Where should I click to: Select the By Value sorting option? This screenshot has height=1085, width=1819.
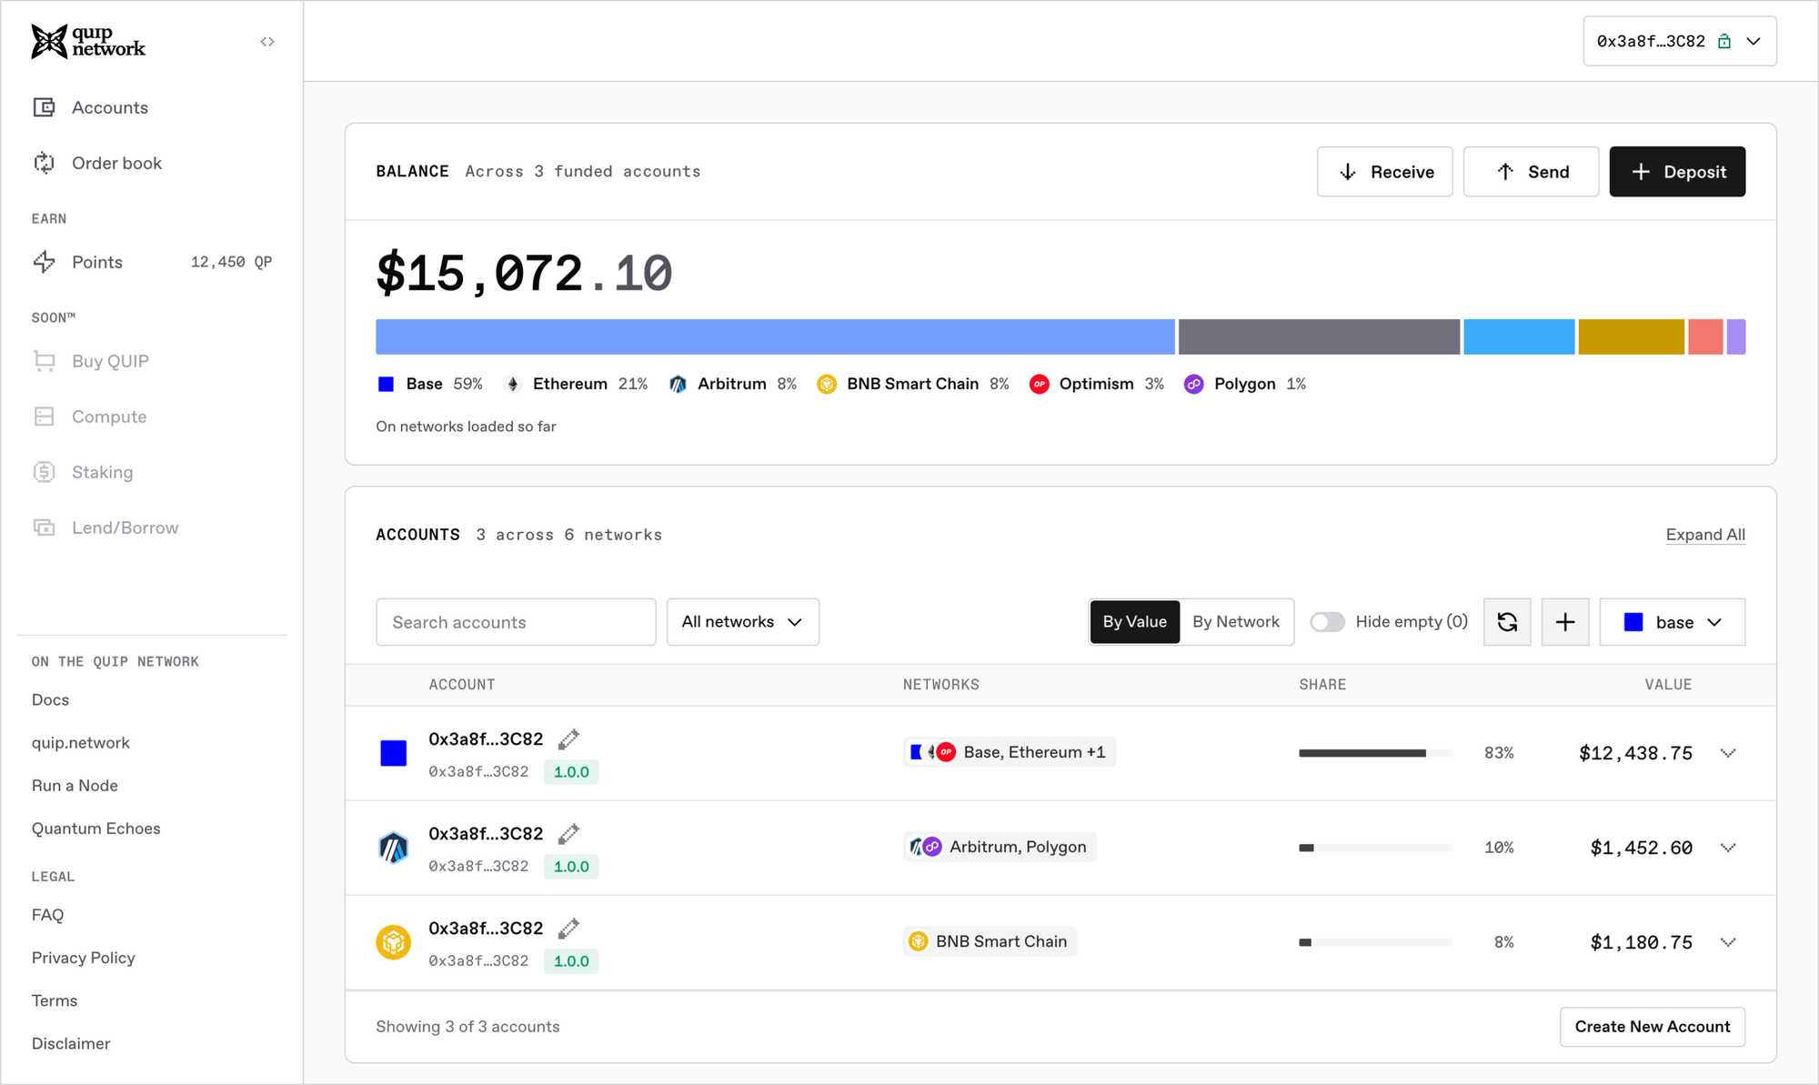(1135, 622)
